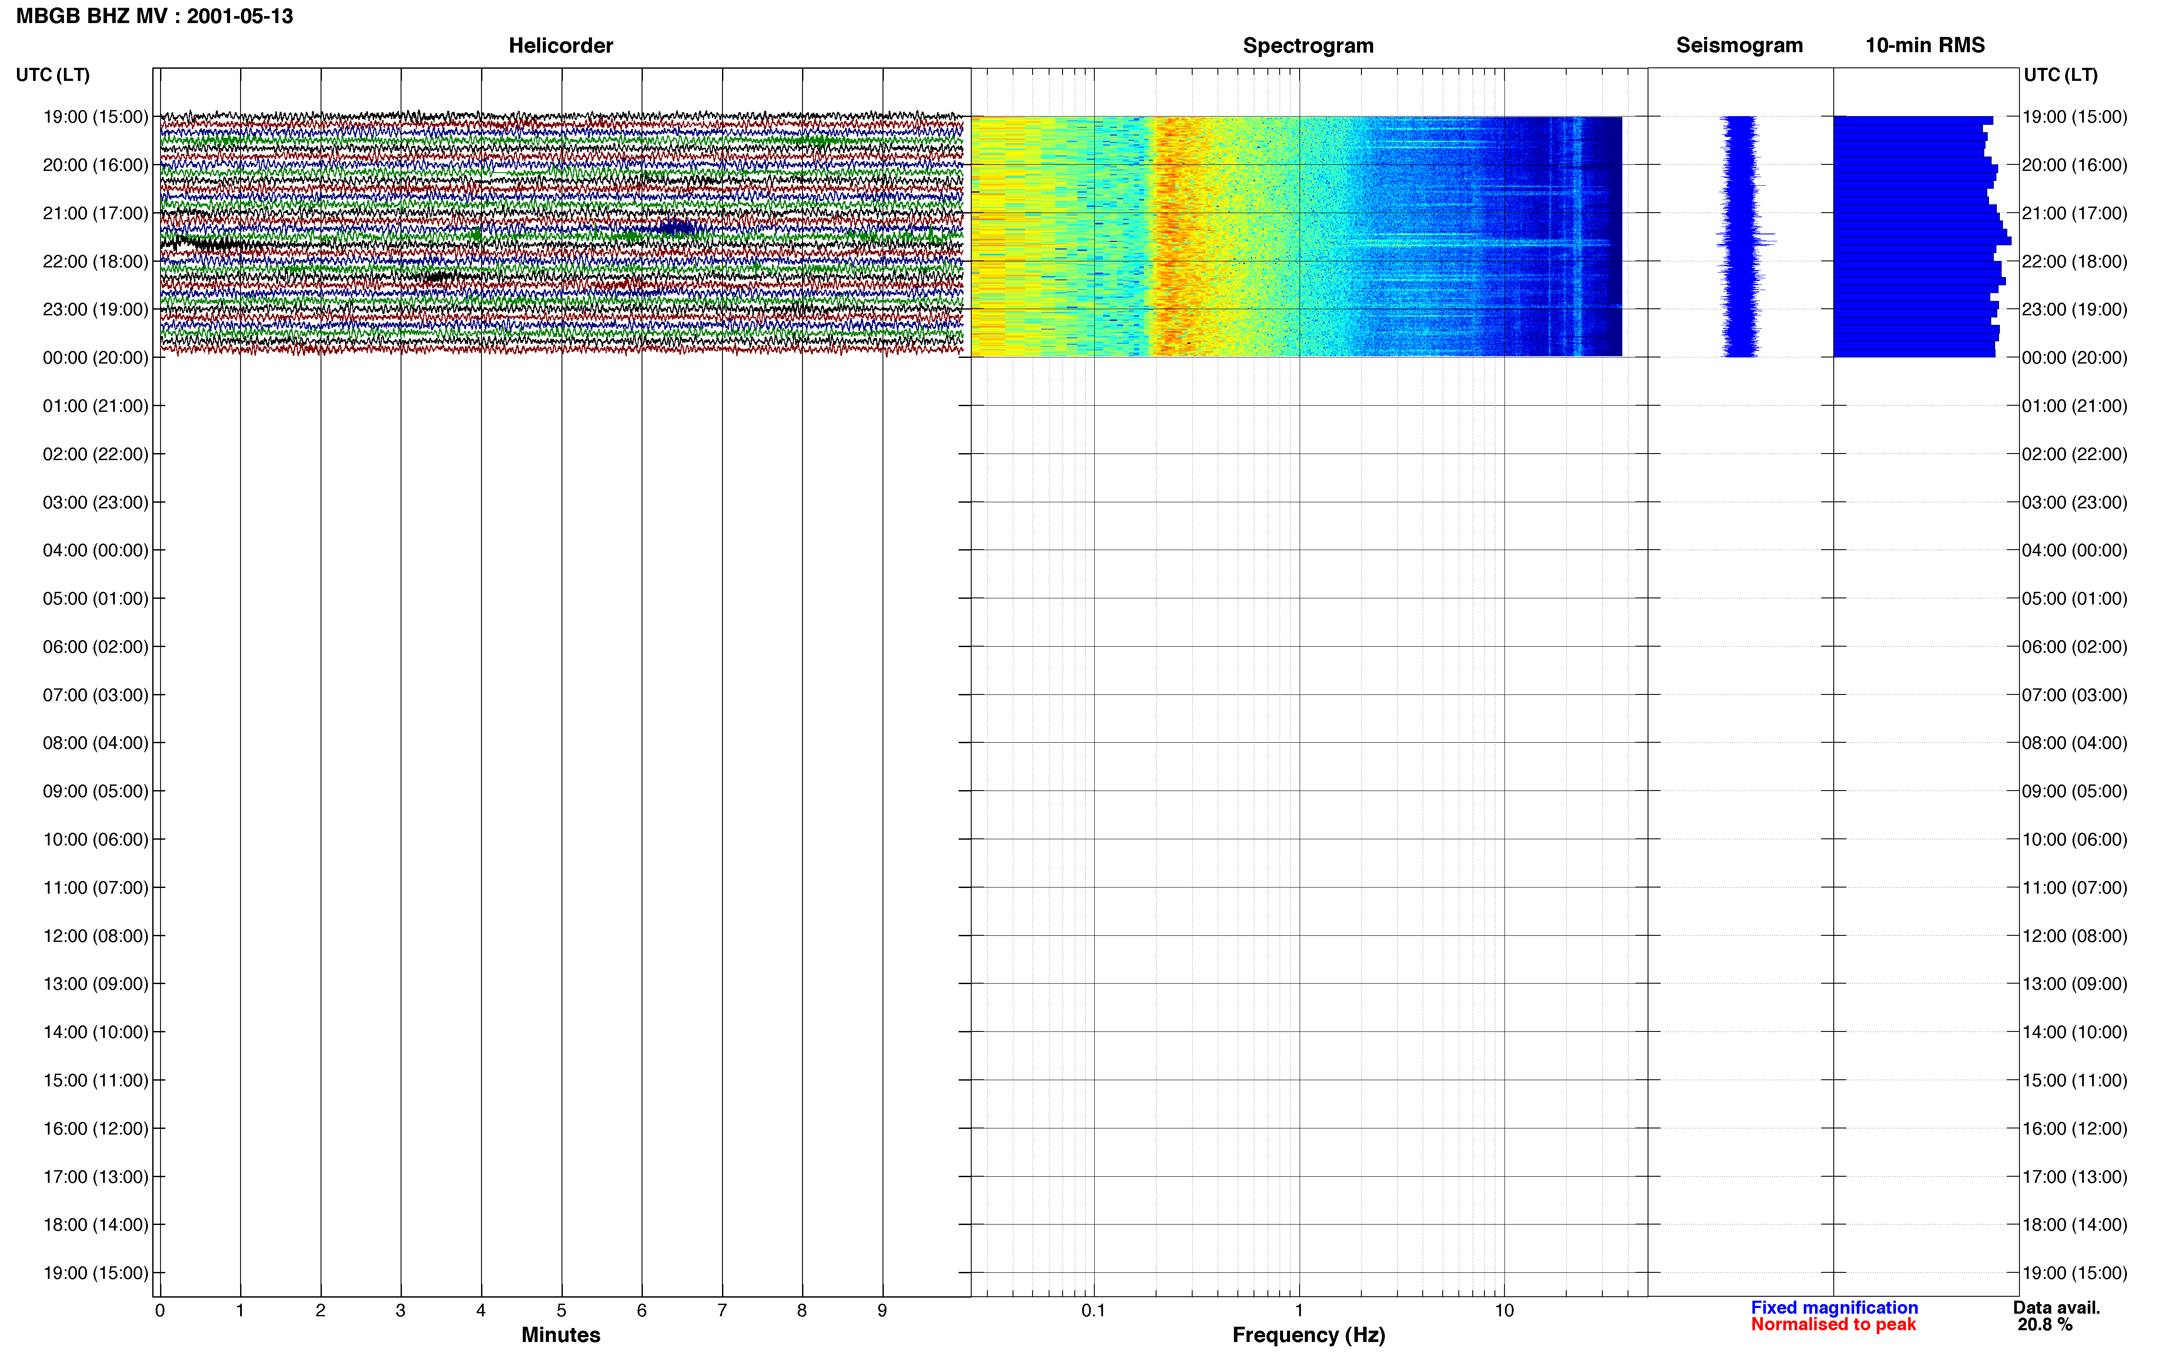Click the 'Data avail.' label

[2056, 1307]
